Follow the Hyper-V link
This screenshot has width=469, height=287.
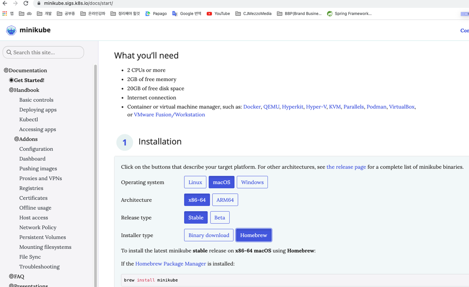tap(316, 107)
